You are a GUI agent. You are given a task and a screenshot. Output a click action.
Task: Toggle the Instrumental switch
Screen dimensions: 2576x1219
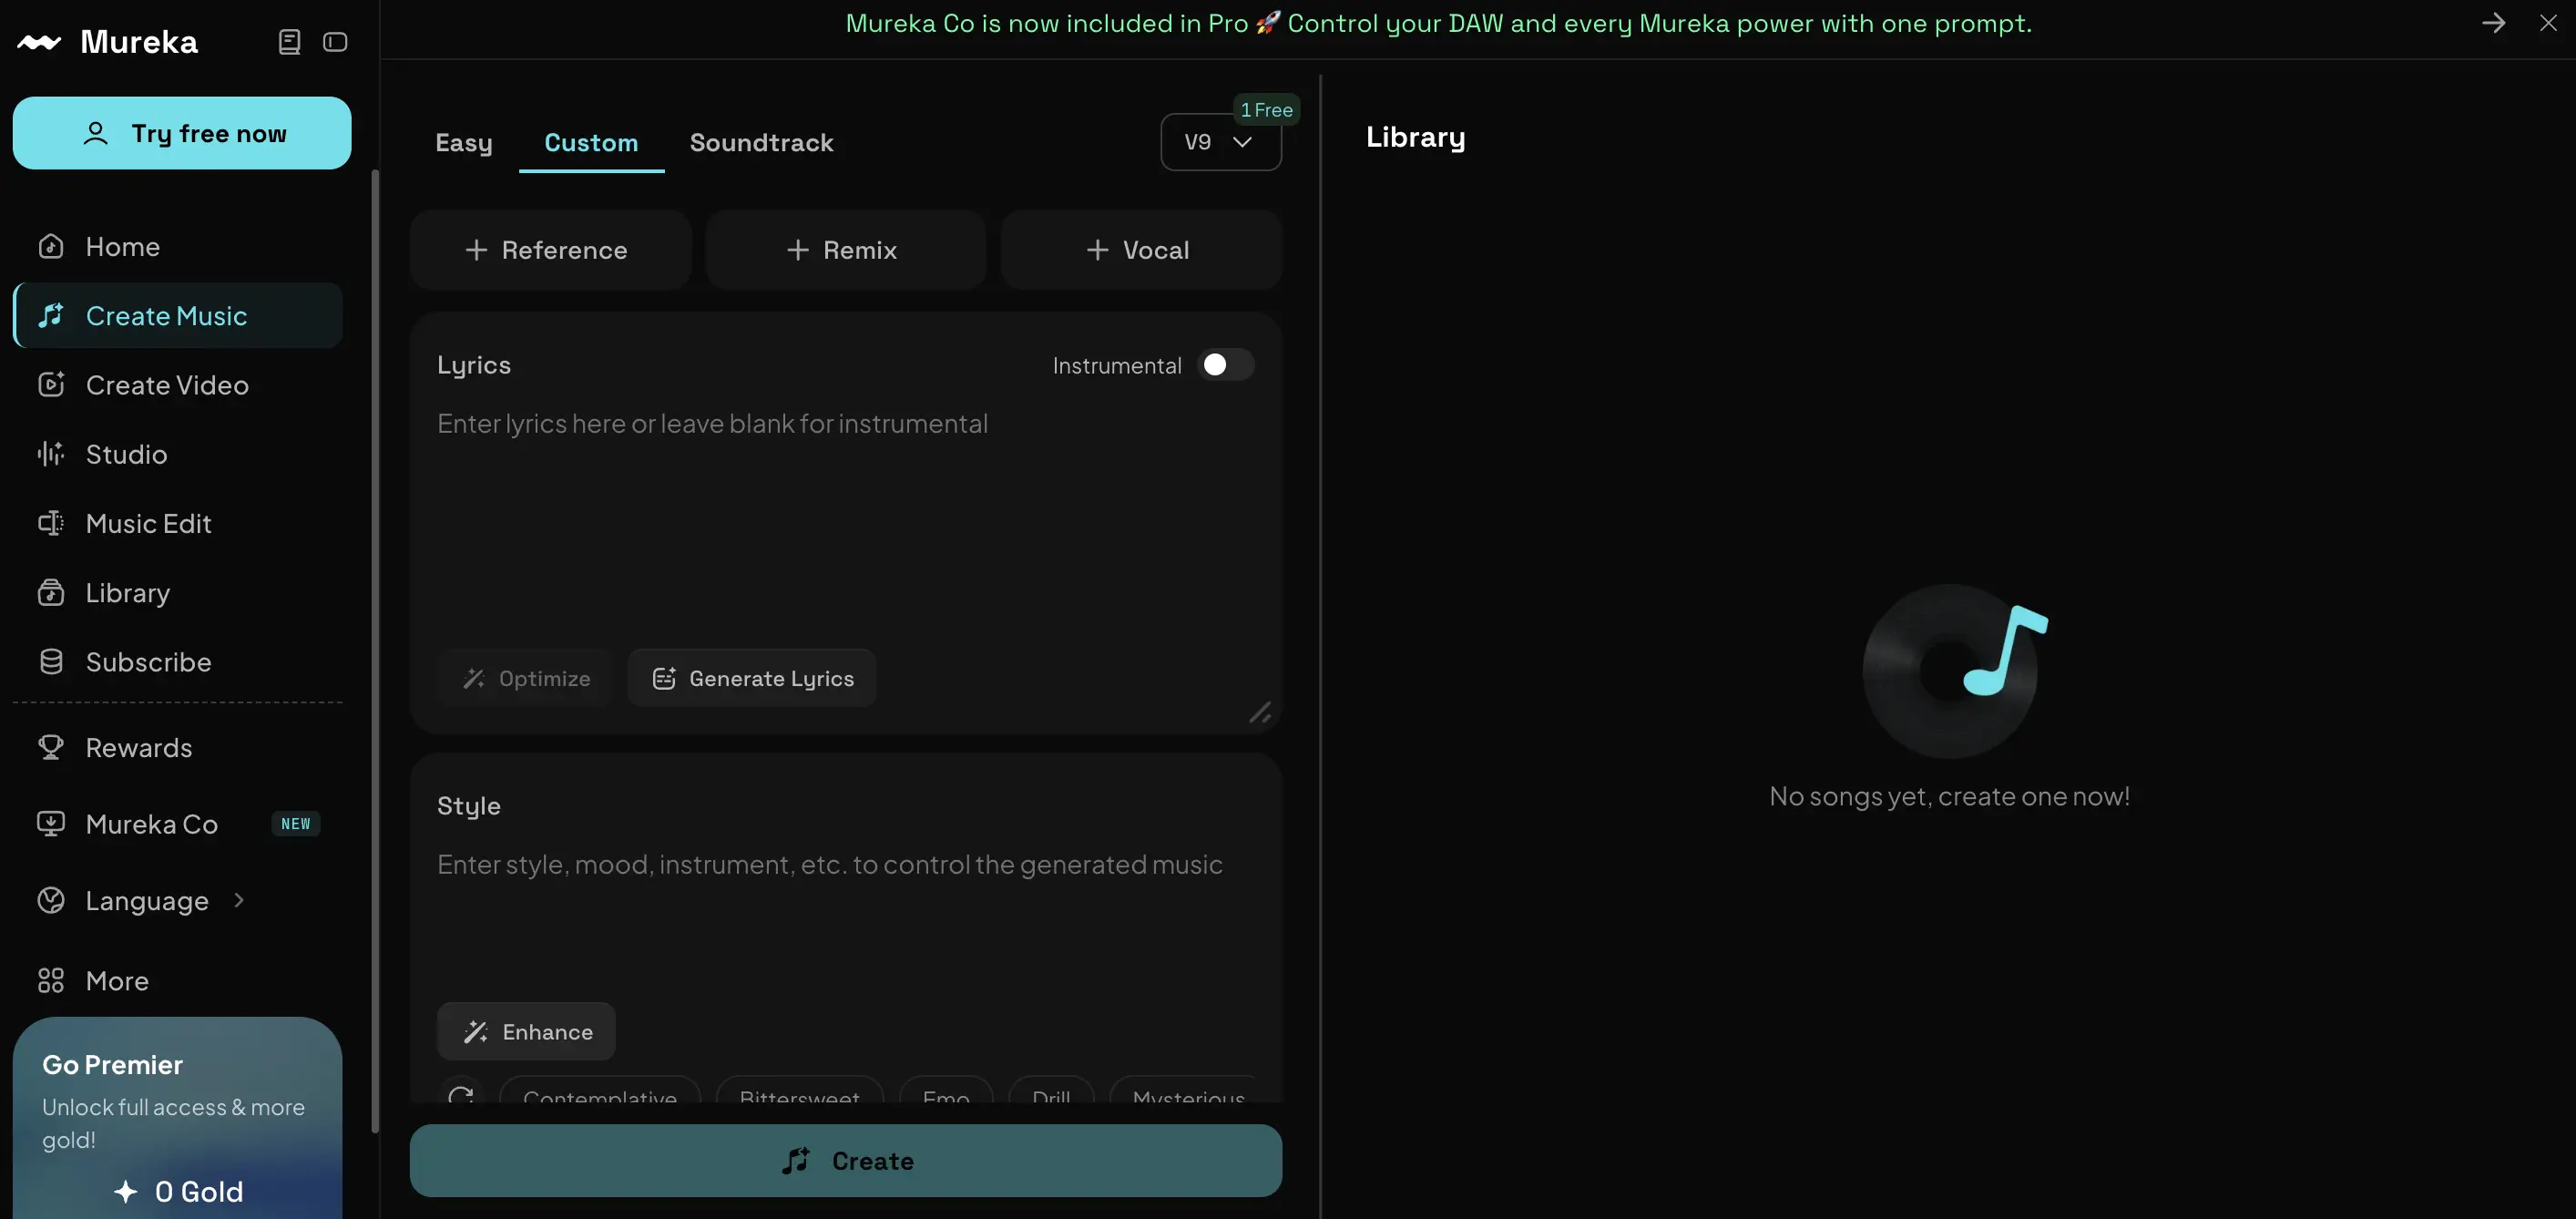pos(1225,365)
